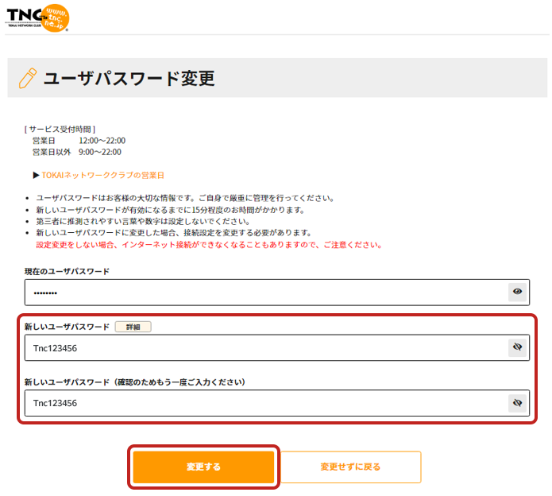Screen dimensions: 552x496
Task: Click the ユーザパスワード変更 page heading
Action: (x=129, y=78)
